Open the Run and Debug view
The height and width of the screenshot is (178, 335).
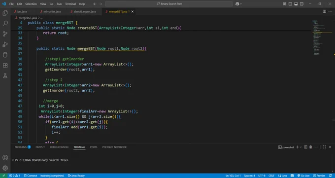pos(5,44)
